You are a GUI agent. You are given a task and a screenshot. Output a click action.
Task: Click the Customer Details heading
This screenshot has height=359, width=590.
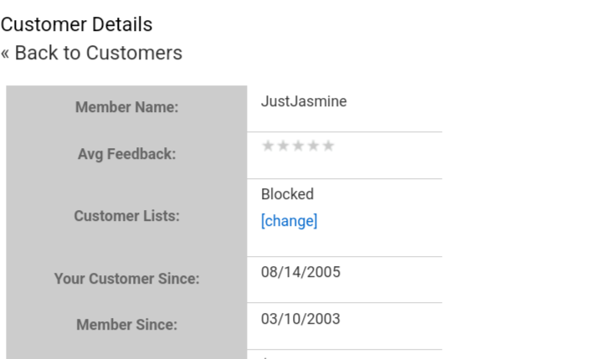point(76,24)
